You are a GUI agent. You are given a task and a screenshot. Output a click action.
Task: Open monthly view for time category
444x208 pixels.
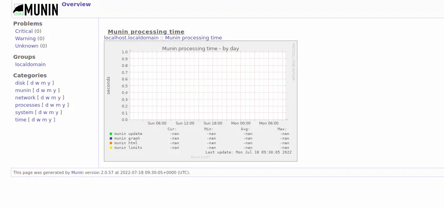[x=45, y=120]
